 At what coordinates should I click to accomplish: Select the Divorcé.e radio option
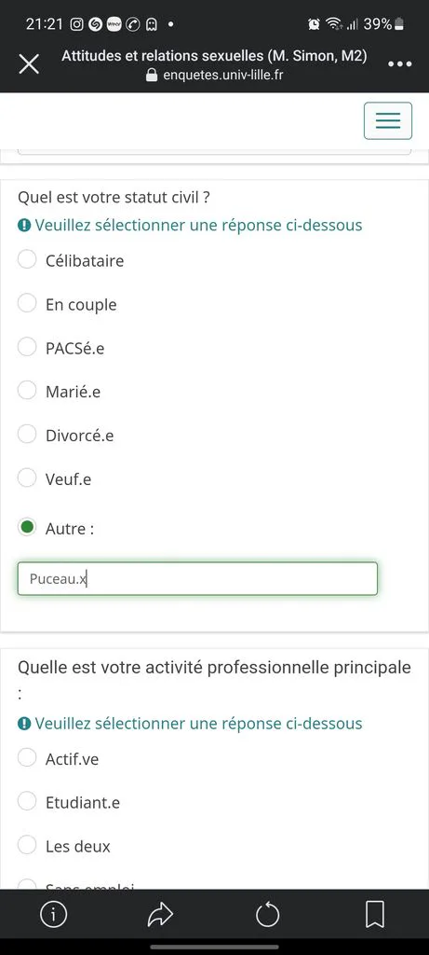tap(27, 435)
